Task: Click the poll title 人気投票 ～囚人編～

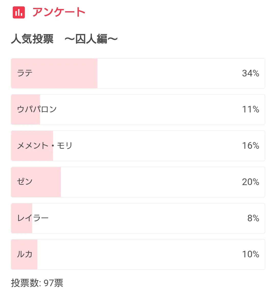Action: click(x=64, y=39)
